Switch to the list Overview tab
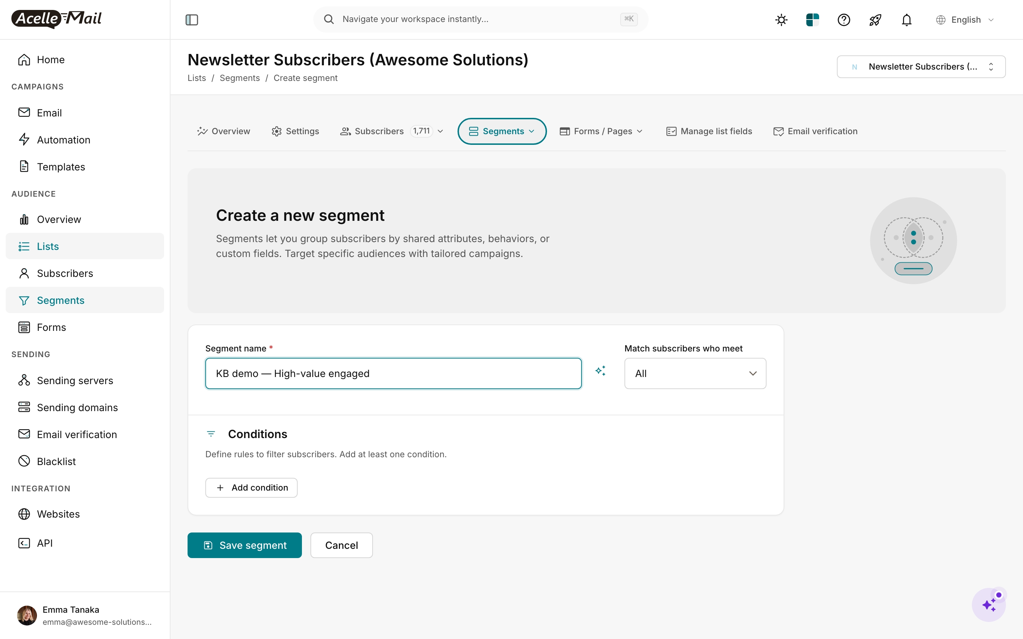The image size is (1023, 639). click(224, 131)
